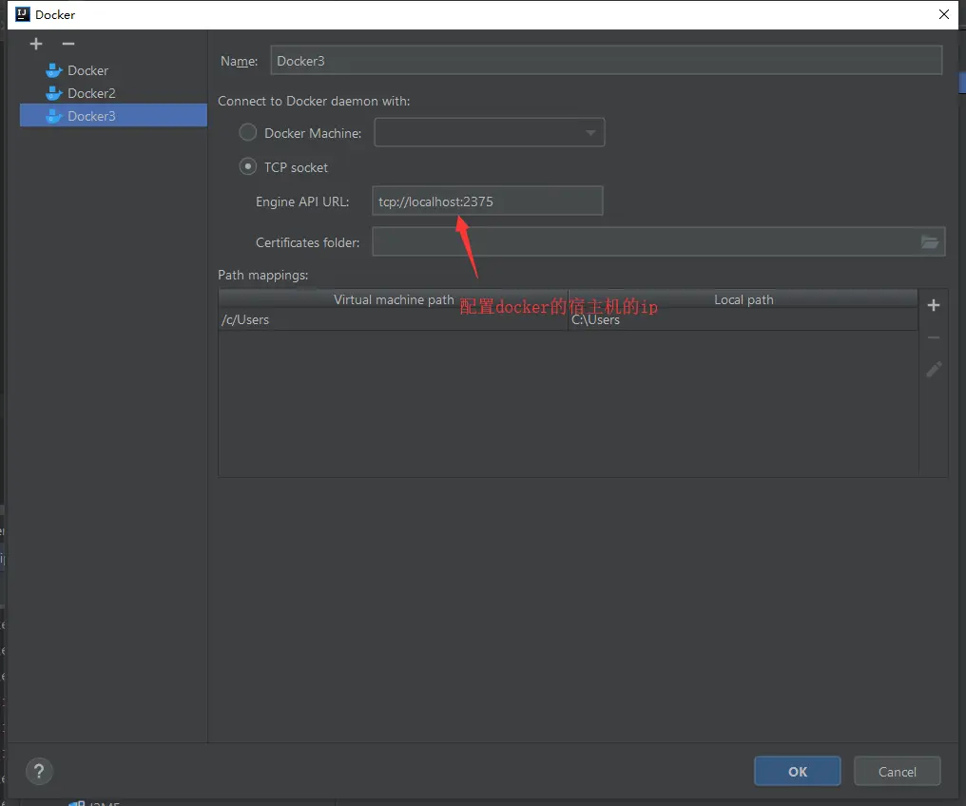
Task: Select the /c/Users virtual machine path cell
Action: pyautogui.click(x=393, y=319)
